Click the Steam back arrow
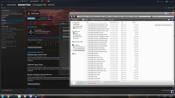This screenshot has height=98, width=175. click(2, 5)
